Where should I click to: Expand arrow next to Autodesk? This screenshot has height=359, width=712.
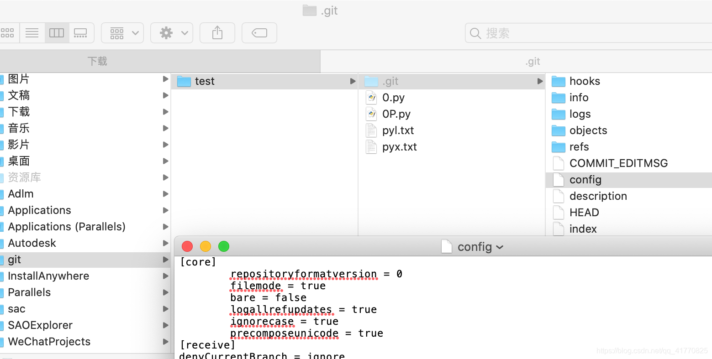165,243
